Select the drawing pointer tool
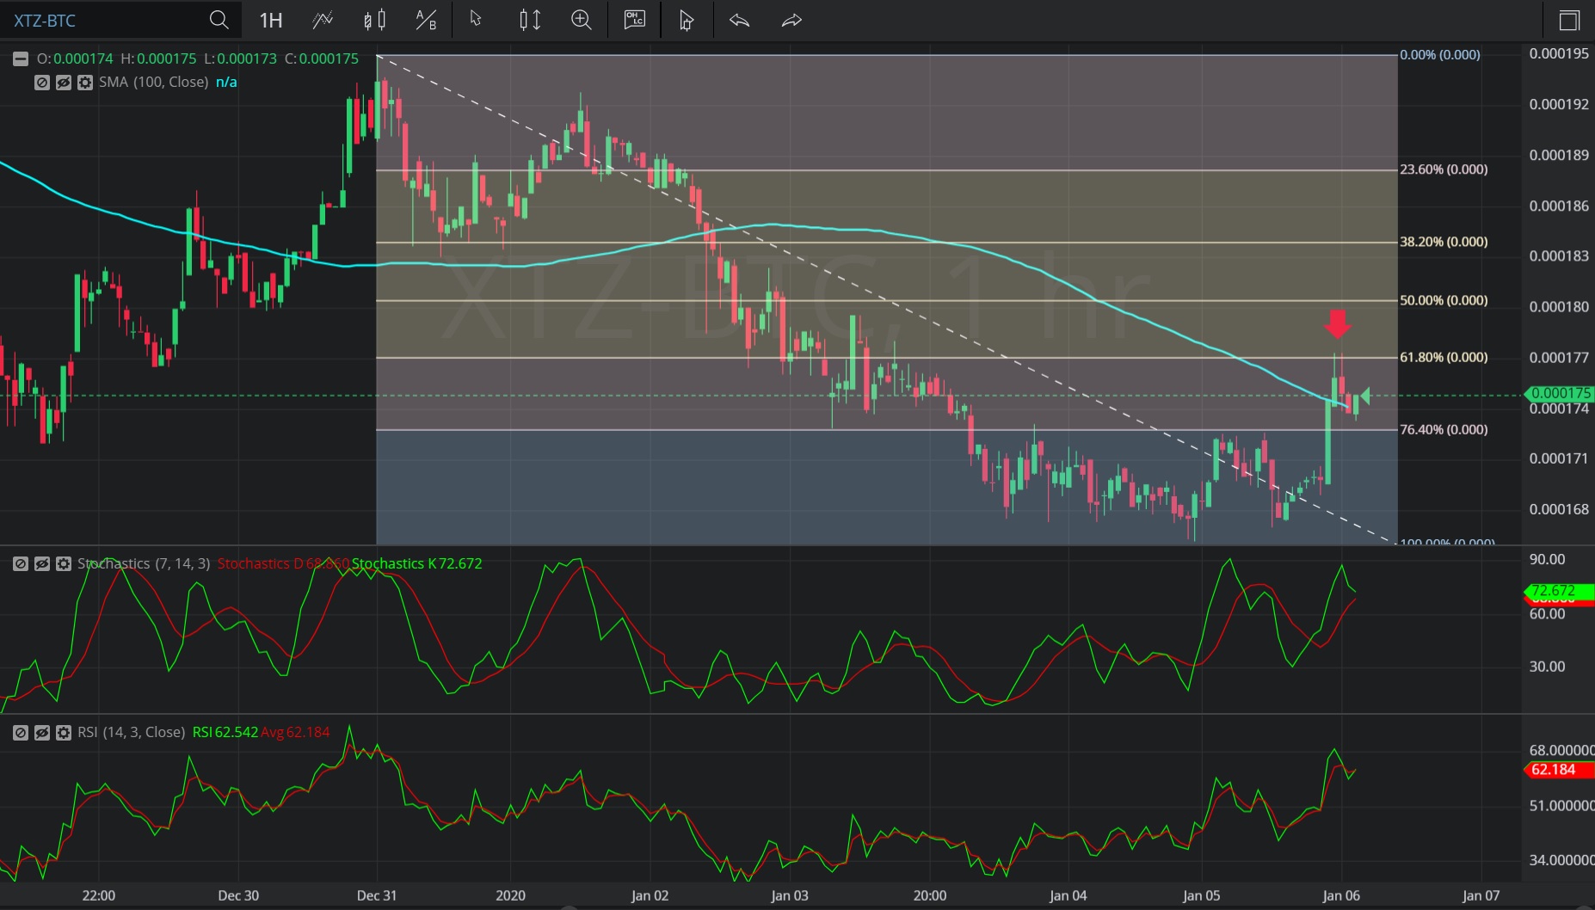 687,20
